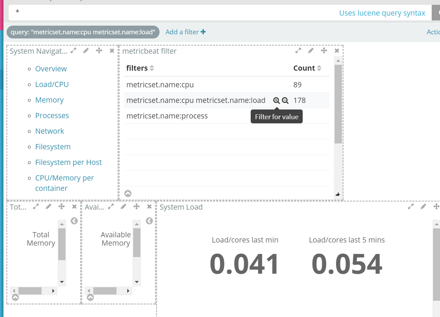Open Filesystem per Host link

point(69,162)
